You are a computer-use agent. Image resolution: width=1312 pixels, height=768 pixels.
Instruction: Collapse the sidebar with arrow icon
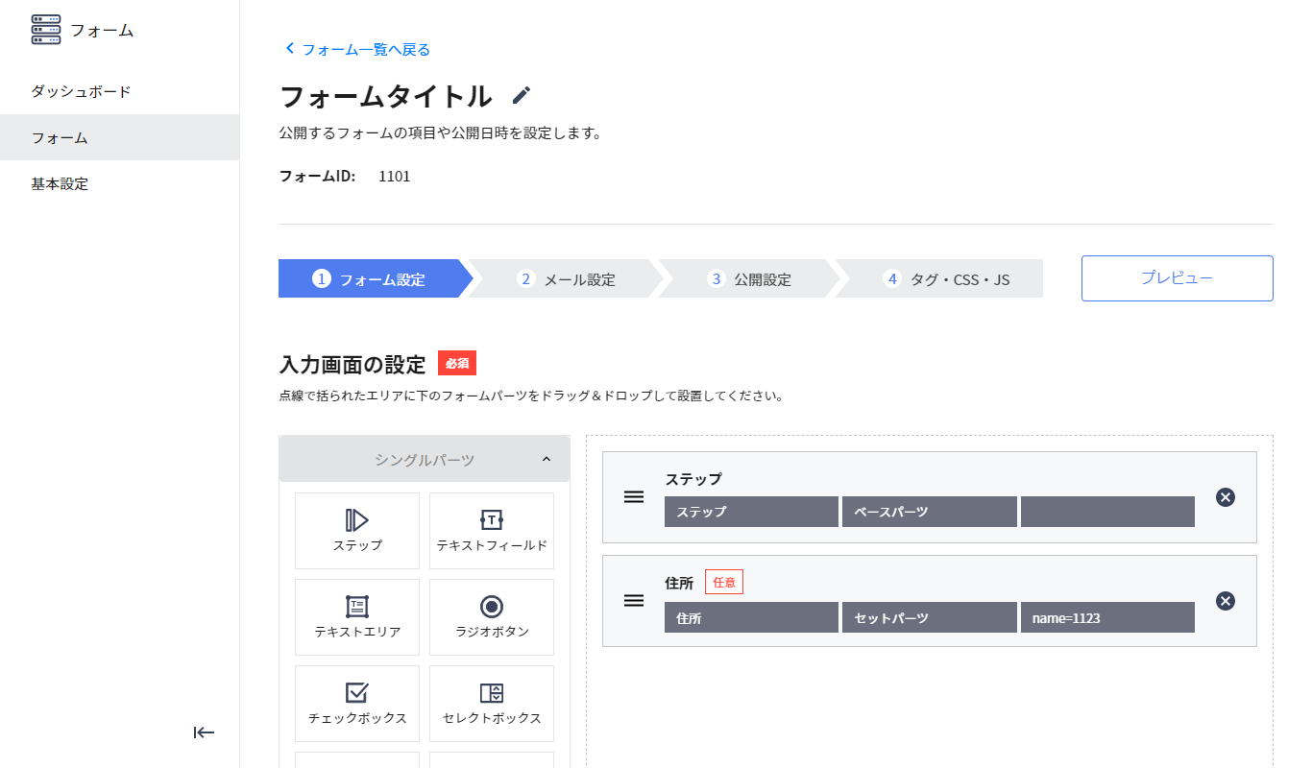pyautogui.click(x=204, y=732)
